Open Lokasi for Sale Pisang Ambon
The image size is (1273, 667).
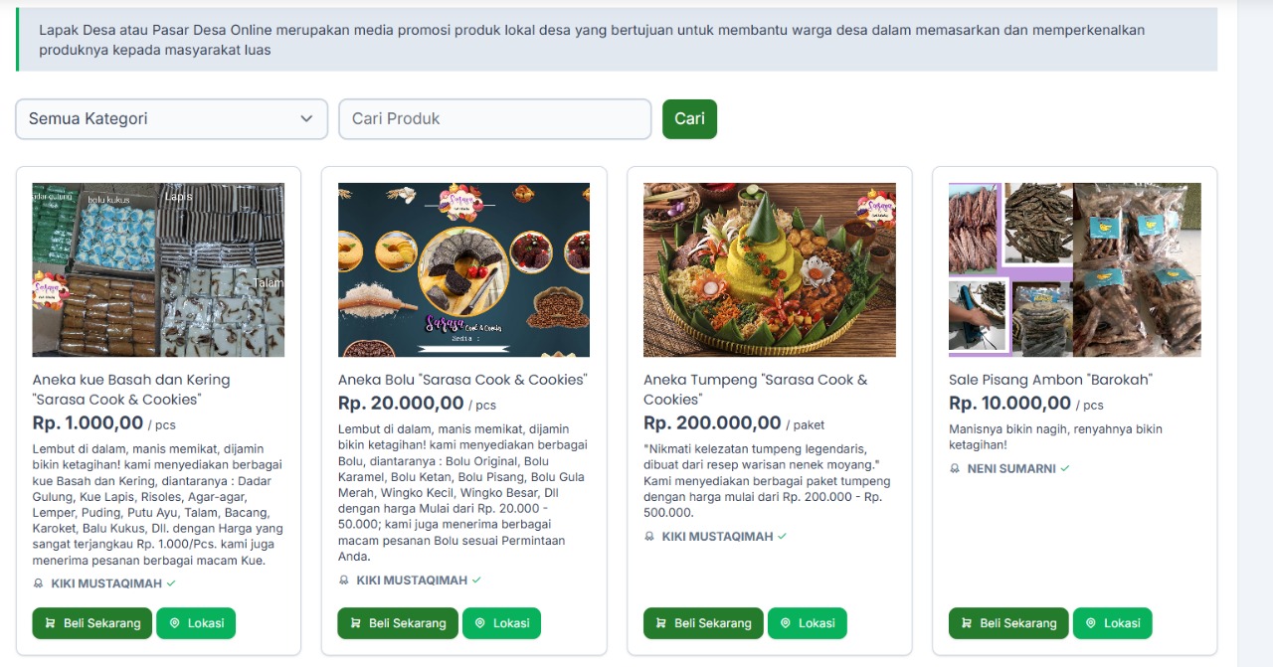(1112, 623)
